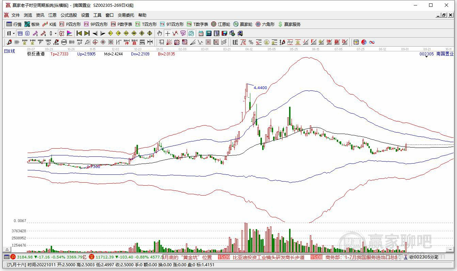Click the 09-01 date axis marker
The image size is (457, 271).
(x=405, y=49)
